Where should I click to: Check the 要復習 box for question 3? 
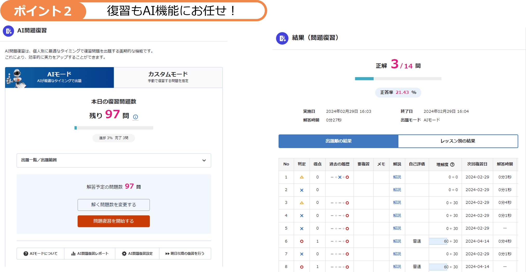coord(363,203)
